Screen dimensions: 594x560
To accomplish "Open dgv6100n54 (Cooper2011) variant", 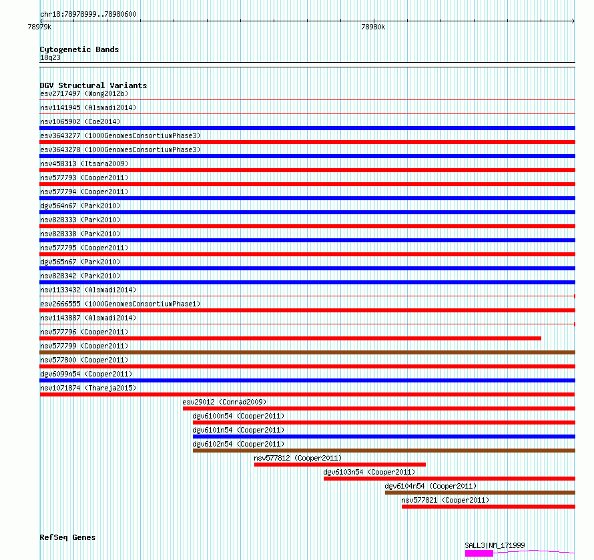I will click(239, 416).
